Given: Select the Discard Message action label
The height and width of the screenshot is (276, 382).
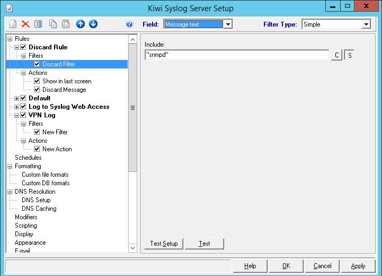Looking at the screenshot, I should pos(64,90).
